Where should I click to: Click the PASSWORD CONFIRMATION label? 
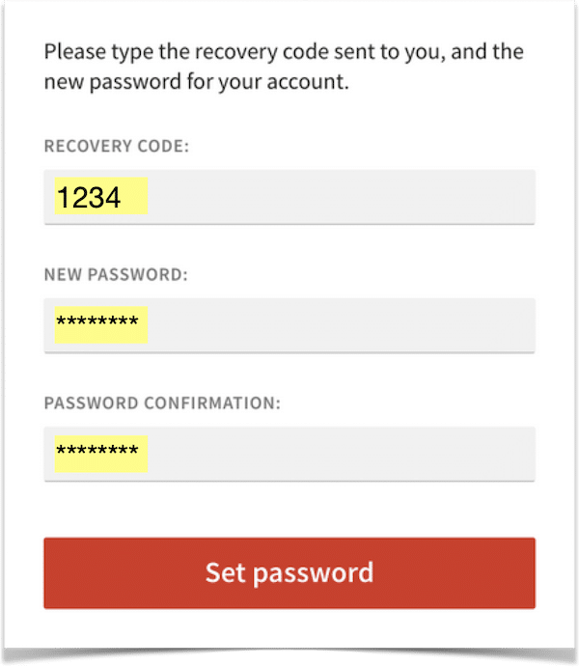point(162,403)
